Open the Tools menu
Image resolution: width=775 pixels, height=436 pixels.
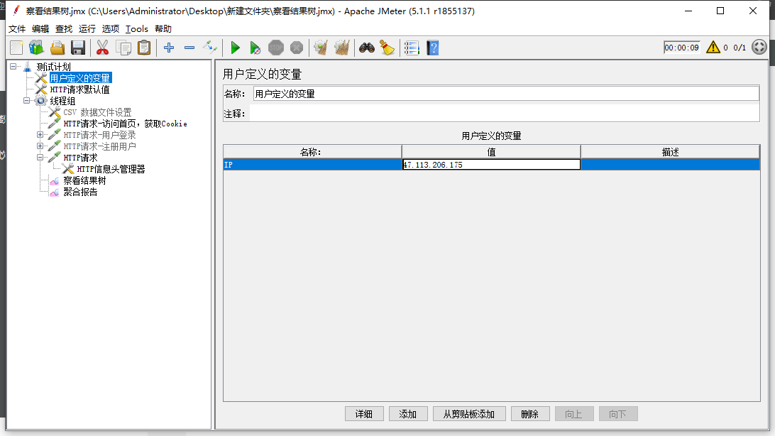tap(136, 28)
